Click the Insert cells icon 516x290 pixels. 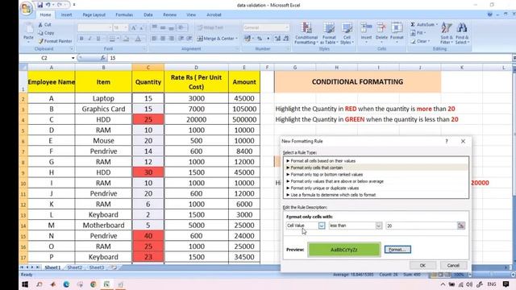[366, 28]
